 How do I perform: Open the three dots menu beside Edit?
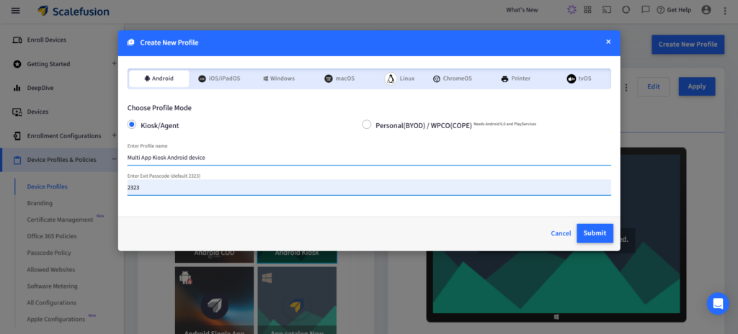tap(626, 88)
